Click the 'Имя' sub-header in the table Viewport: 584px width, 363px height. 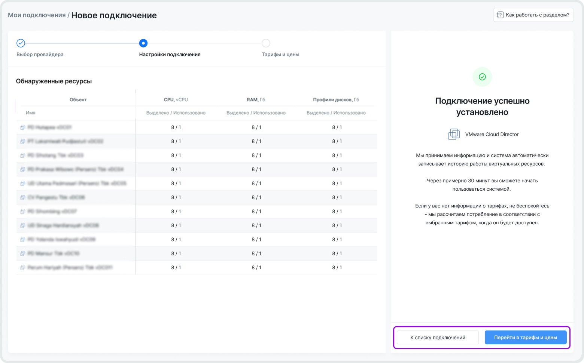tap(31, 113)
